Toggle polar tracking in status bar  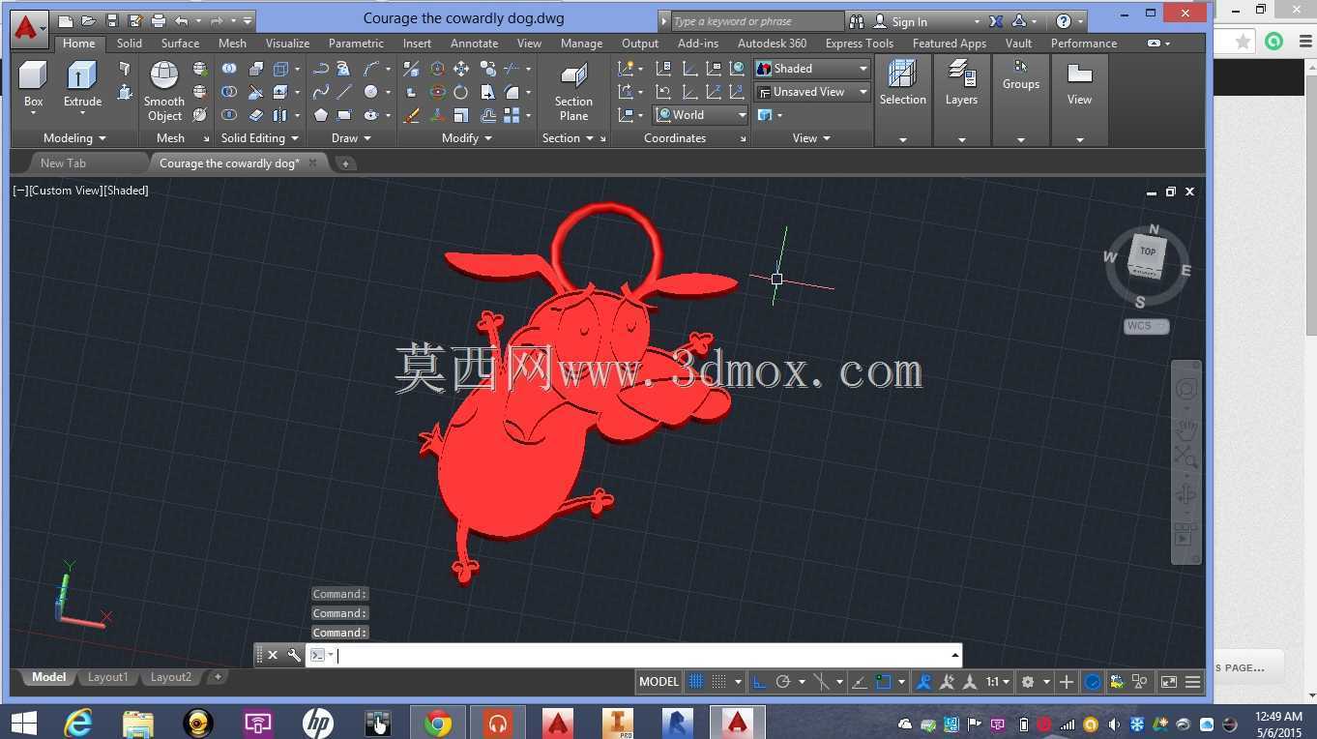pos(783,682)
